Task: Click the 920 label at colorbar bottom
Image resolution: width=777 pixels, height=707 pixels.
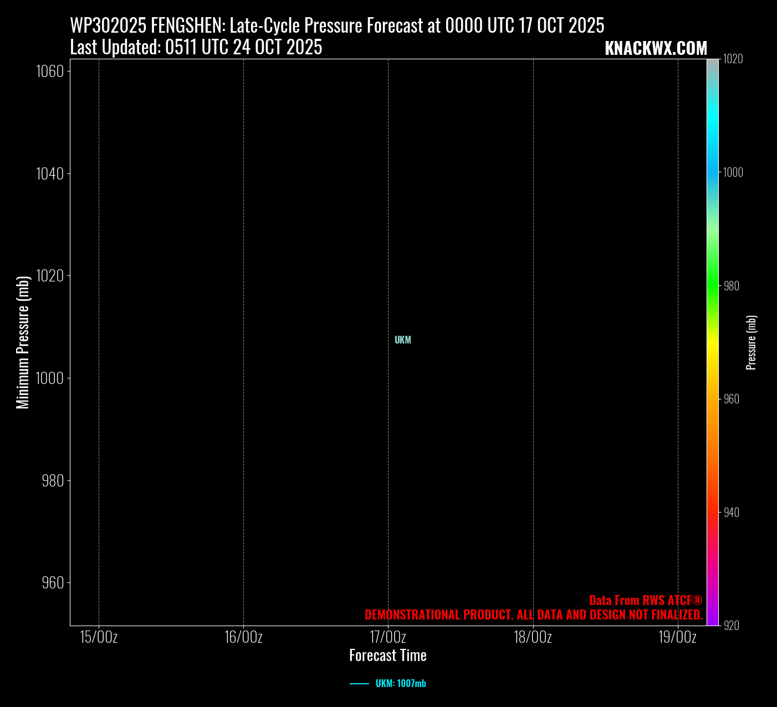Action: tap(732, 626)
